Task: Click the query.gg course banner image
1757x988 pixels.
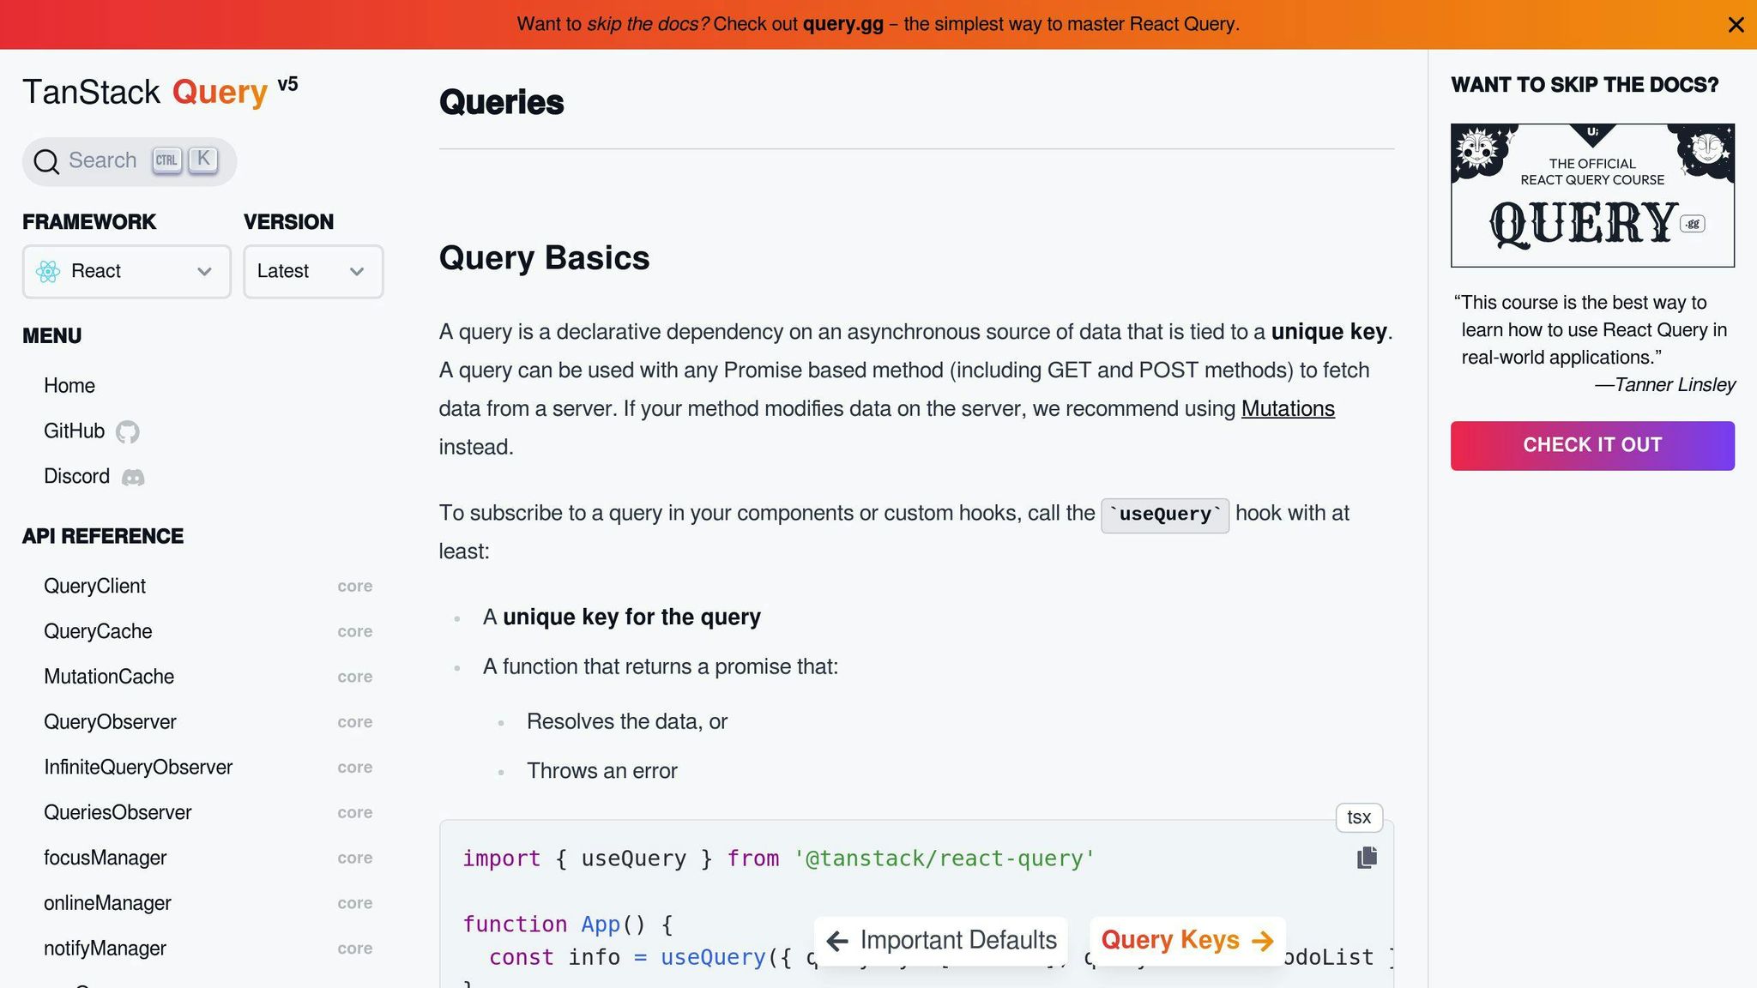Action: click(x=1591, y=196)
